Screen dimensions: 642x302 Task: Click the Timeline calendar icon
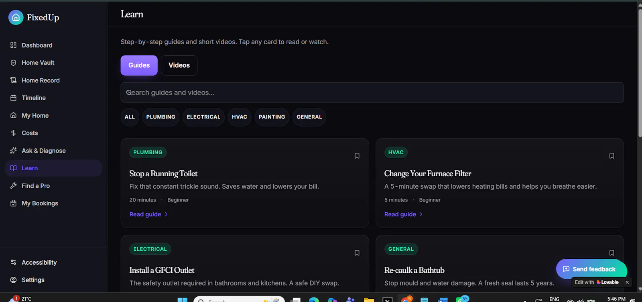coord(13,98)
